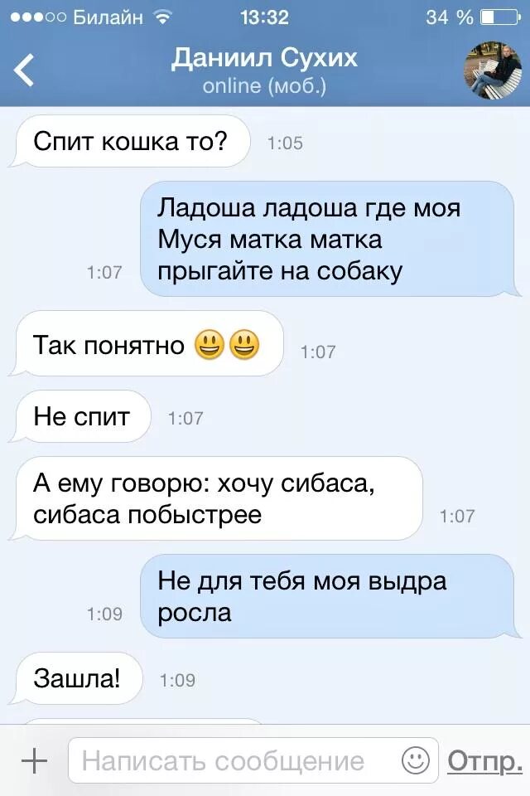Tap the online (моб.) status text
Image resolution: width=530 pixels, height=796 pixels.
[264, 85]
